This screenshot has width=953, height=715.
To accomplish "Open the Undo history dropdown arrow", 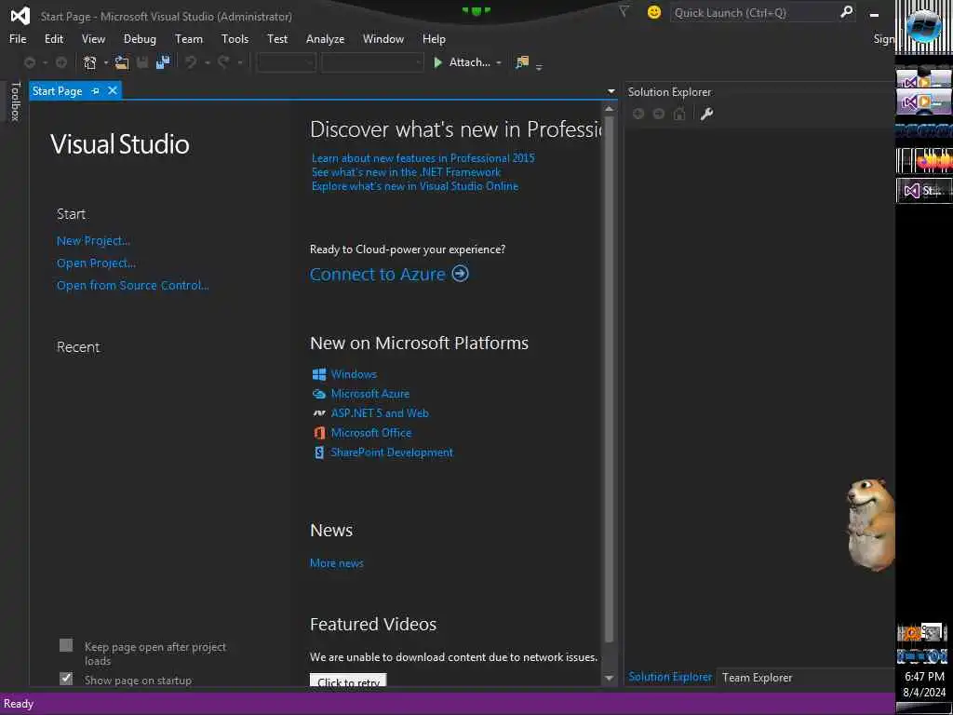I will pos(207,62).
